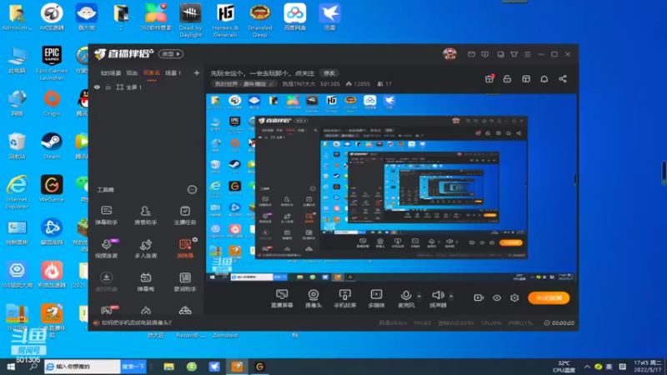Open the 房管助手 room manager tool

[145, 215]
